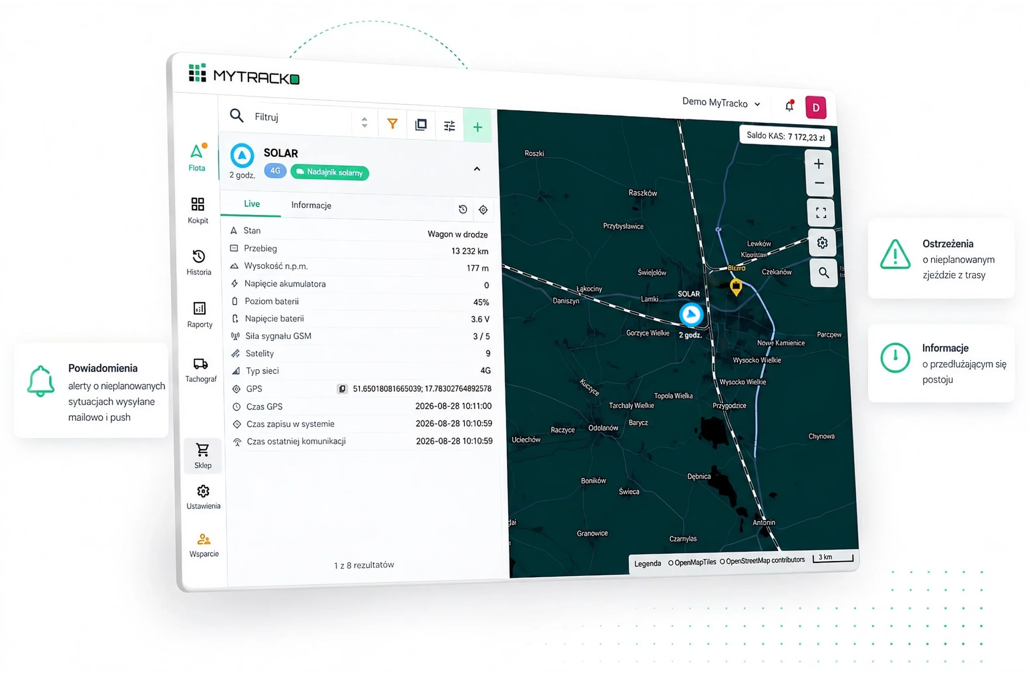Open the Tachograf section
Viewport: 1029px width, 686px height.
[x=201, y=370]
